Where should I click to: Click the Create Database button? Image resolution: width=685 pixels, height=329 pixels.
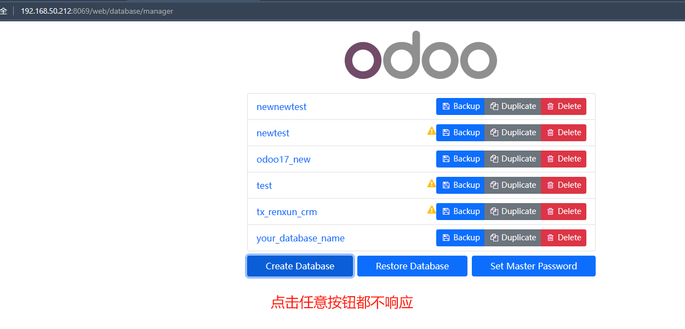[300, 266]
